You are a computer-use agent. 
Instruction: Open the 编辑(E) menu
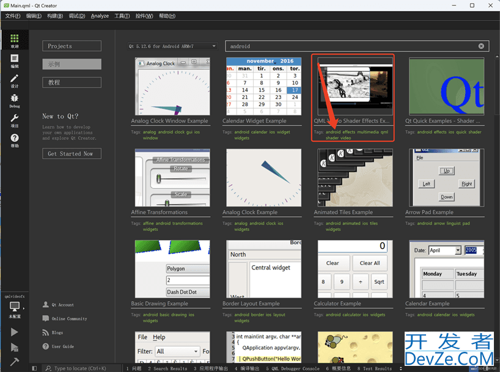click(x=34, y=16)
